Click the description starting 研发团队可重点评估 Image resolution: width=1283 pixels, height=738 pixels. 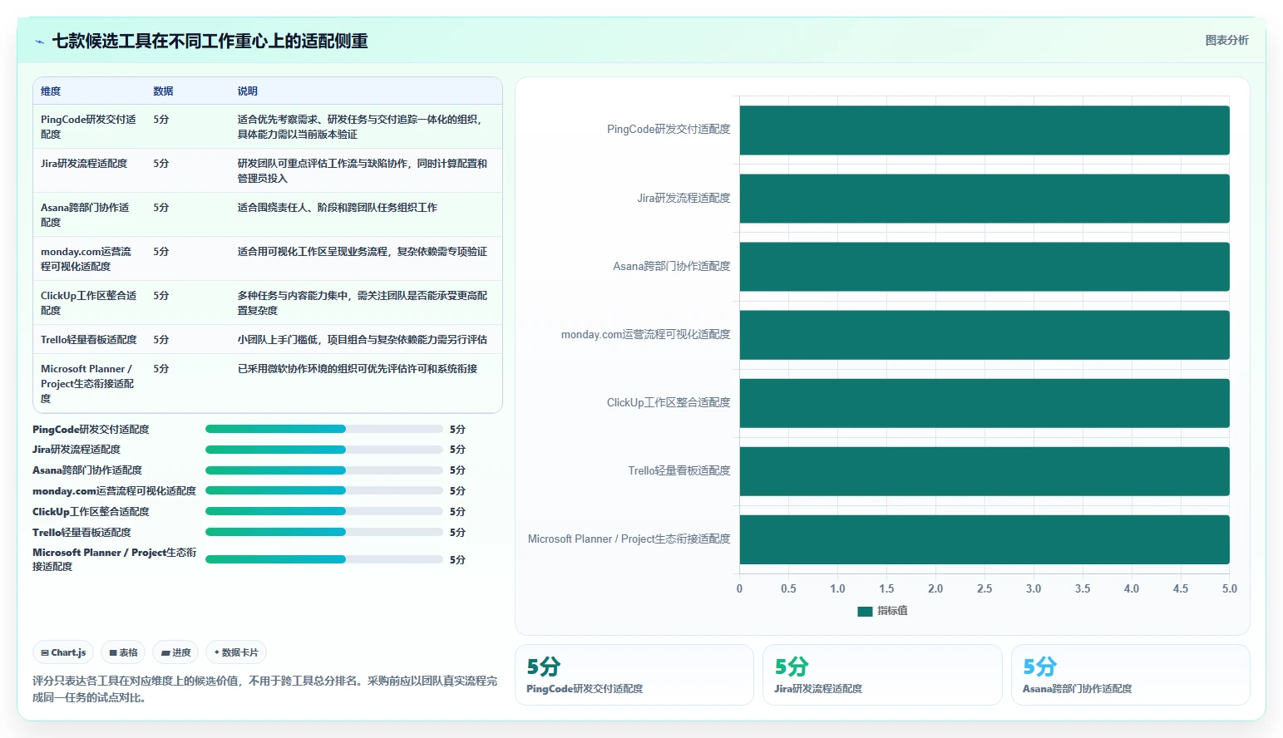[x=363, y=170]
